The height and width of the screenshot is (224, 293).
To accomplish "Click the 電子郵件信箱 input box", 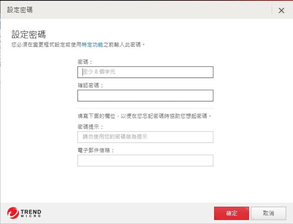I will click(x=145, y=160).
